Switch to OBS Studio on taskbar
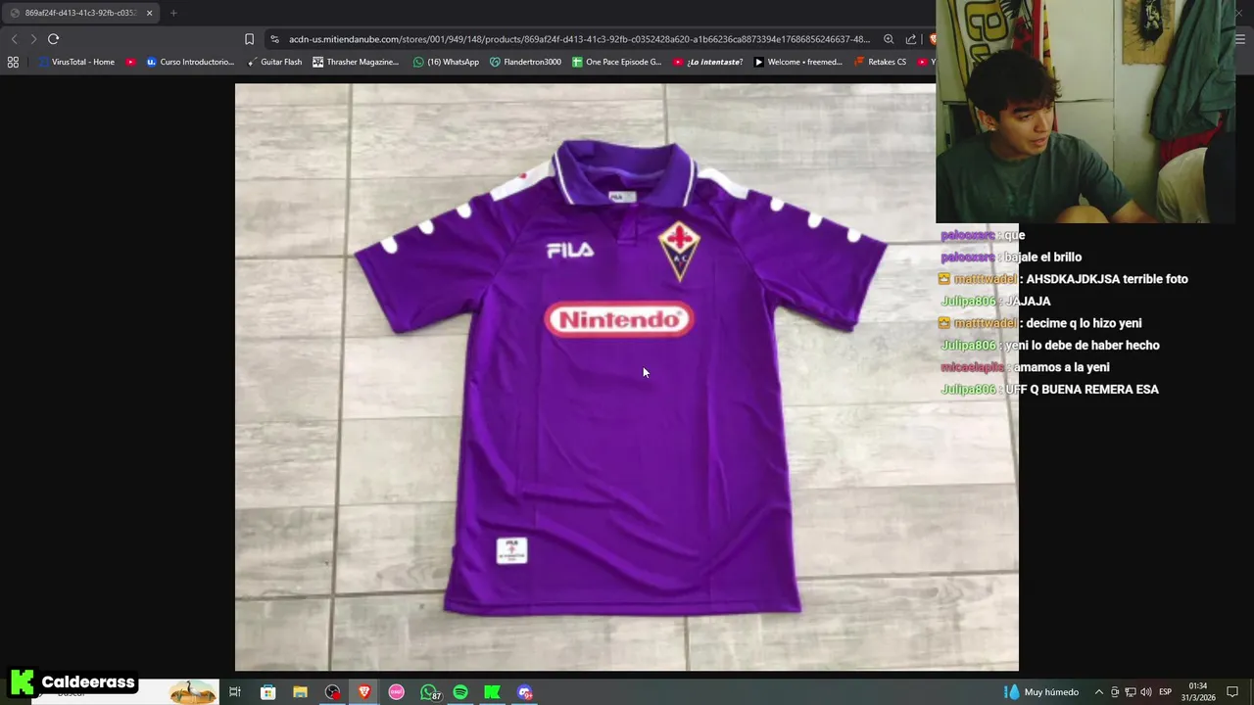Image resolution: width=1254 pixels, height=705 pixels. [332, 692]
